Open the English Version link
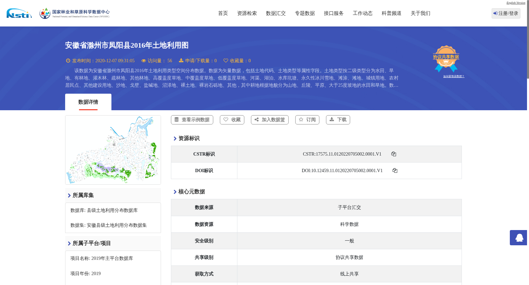Viewport: 529px width, 285px height. pos(516,3)
